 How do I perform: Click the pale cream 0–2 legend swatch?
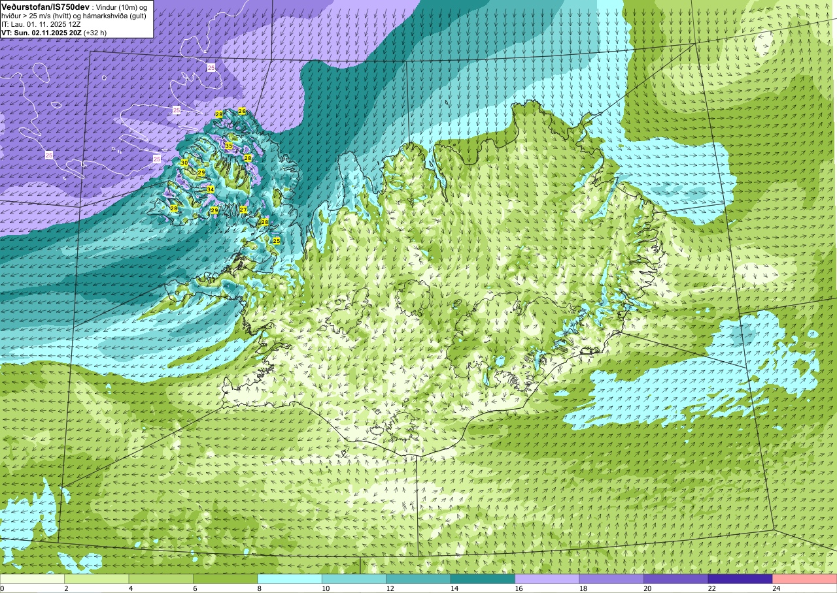(32, 579)
